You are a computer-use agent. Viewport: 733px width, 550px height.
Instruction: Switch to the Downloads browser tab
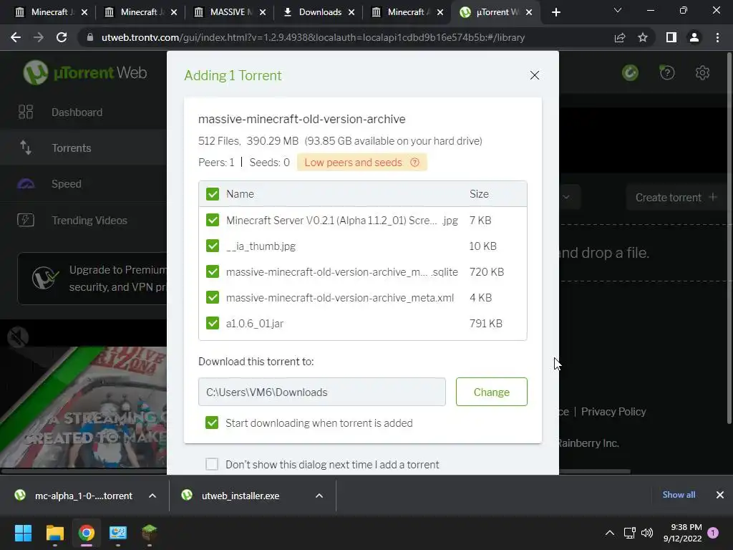point(320,12)
